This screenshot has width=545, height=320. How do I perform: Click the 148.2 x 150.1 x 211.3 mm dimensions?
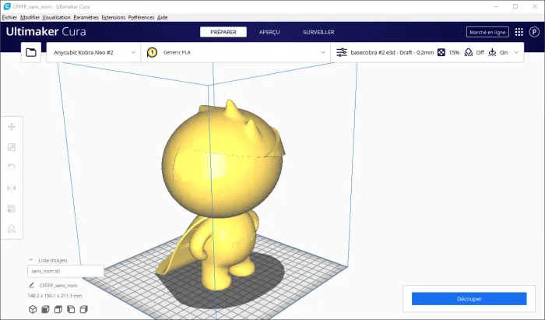pyautogui.click(x=55, y=296)
